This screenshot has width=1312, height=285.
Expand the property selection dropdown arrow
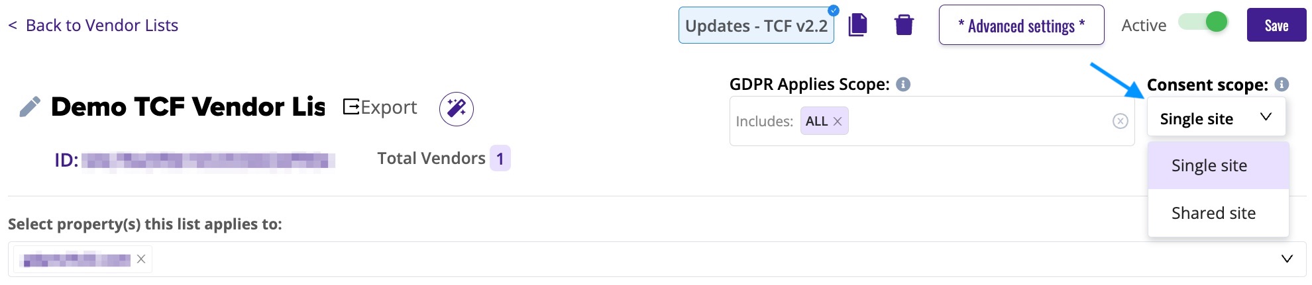(1287, 259)
